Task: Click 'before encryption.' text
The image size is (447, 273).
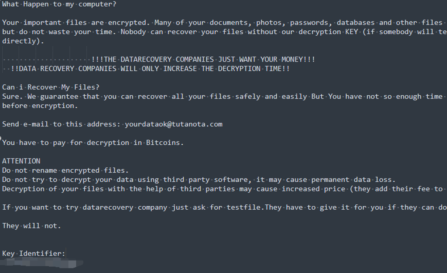Action: click(40, 106)
